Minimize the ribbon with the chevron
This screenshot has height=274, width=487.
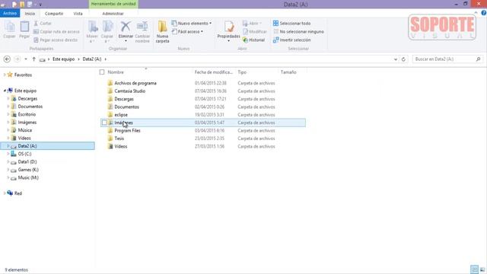pyautogui.click(x=476, y=13)
